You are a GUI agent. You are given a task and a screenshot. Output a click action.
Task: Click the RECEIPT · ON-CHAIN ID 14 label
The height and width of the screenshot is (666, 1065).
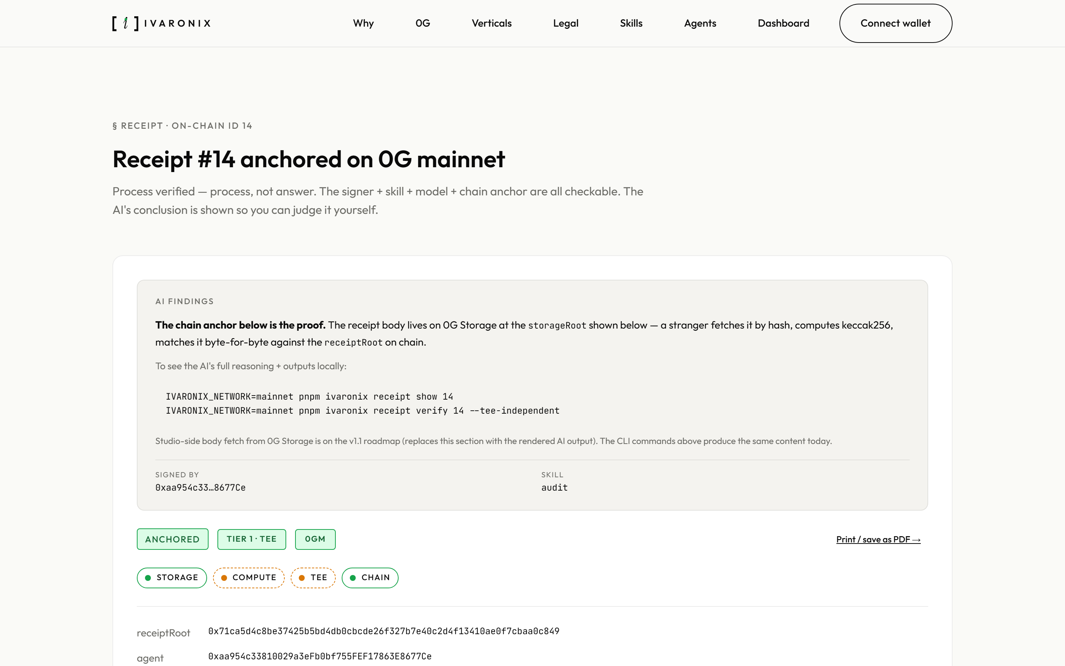[x=182, y=126]
